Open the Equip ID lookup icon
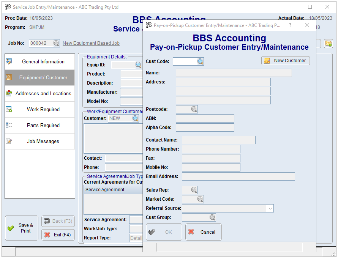338x258 pixels. coord(138,65)
